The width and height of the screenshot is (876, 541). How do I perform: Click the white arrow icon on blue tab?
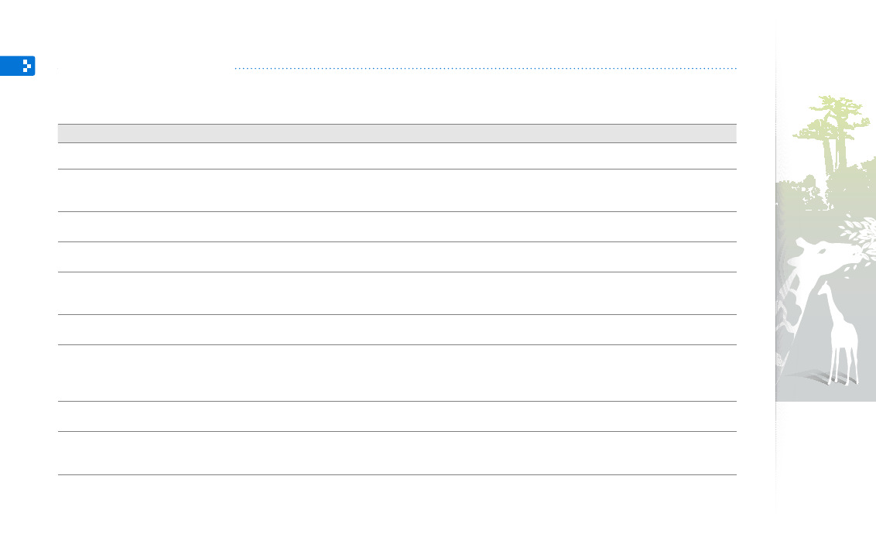coord(27,66)
